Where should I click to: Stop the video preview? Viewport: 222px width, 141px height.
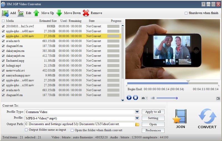tap(135, 98)
